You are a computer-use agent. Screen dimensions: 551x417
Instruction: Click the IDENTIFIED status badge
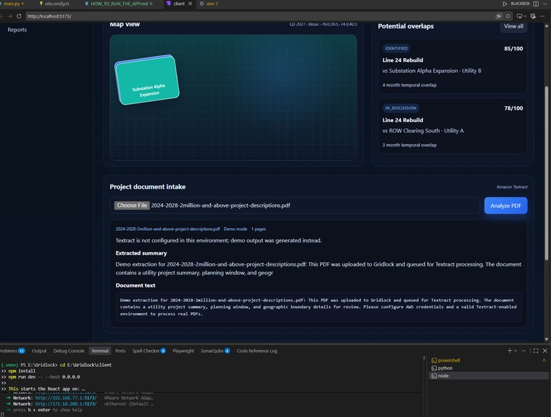396,49
